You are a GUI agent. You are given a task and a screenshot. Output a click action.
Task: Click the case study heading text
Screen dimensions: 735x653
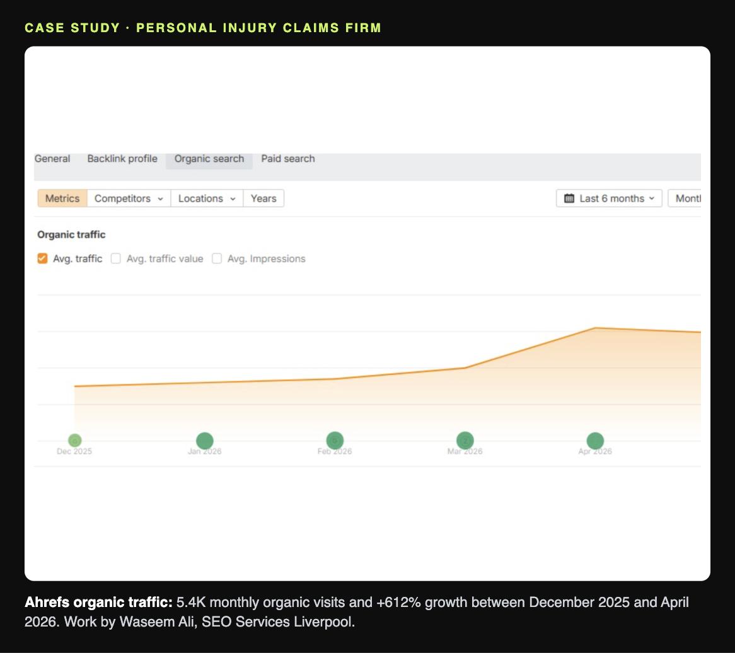202,28
